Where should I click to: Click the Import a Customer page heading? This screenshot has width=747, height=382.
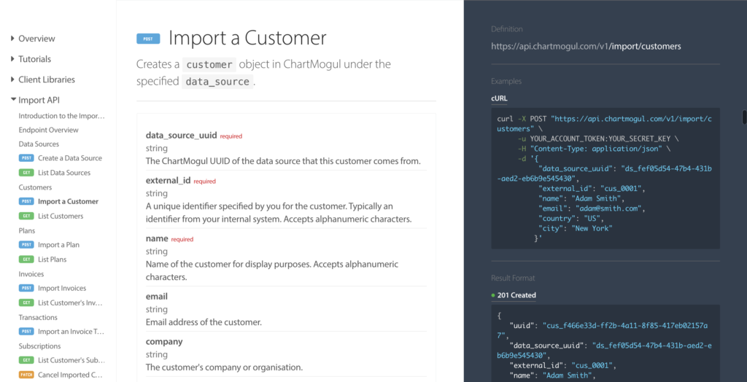pyautogui.click(x=248, y=38)
